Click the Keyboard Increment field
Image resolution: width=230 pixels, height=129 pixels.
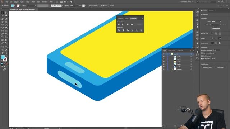click(216, 50)
